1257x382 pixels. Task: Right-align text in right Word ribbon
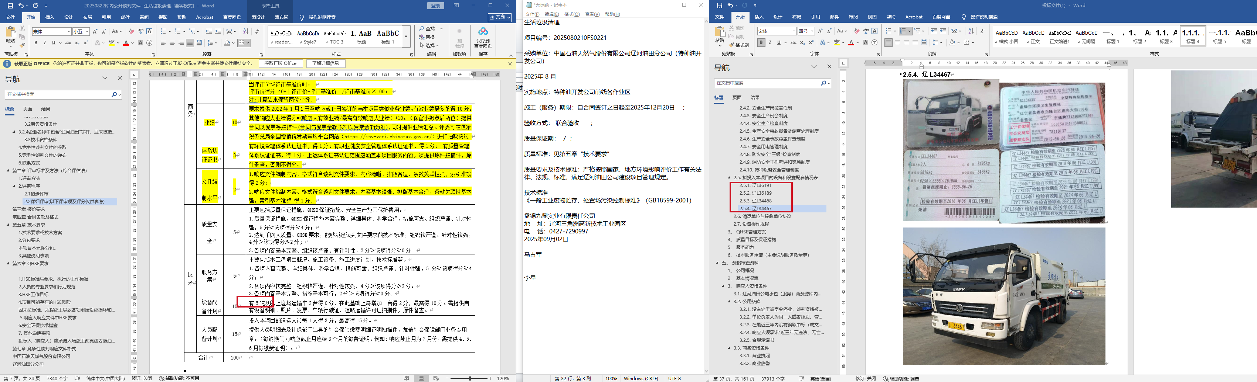(906, 43)
